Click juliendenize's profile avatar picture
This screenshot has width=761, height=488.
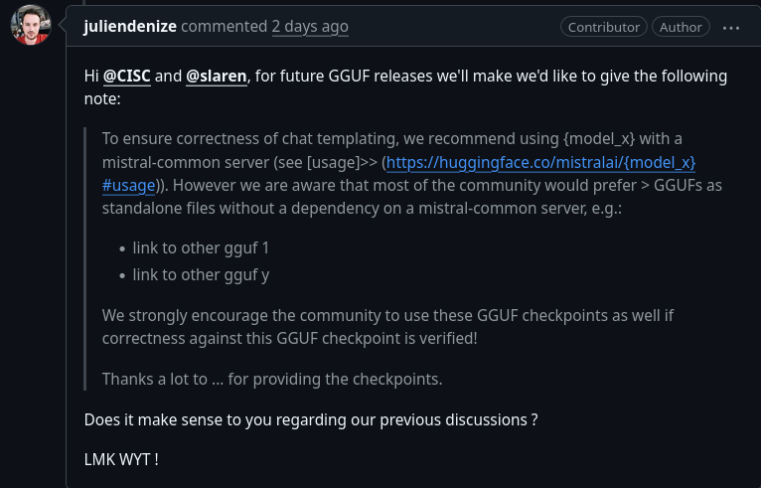31,25
